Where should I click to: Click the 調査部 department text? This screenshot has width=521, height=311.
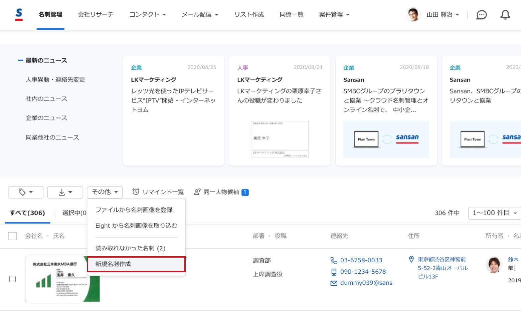click(x=262, y=261)
